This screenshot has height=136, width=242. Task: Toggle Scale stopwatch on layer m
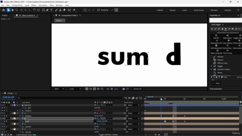(20, 121)
